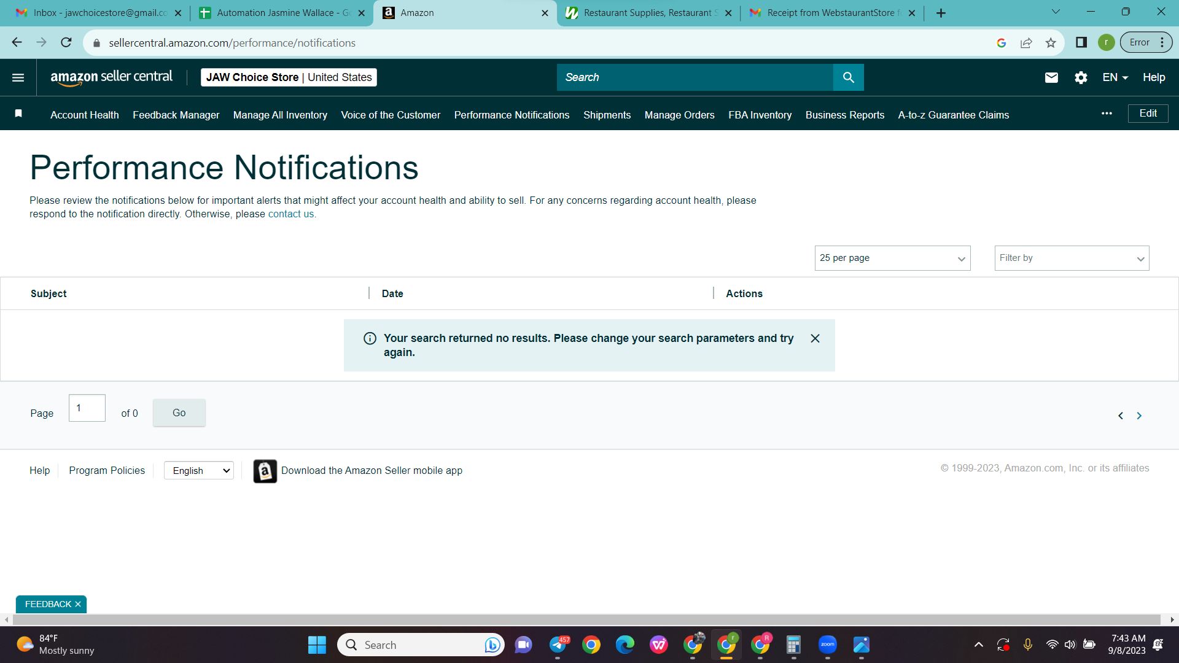Open the English language selector in the footer
The height and width of the screenshot is (663, 1179).
(x=199, y=471)
